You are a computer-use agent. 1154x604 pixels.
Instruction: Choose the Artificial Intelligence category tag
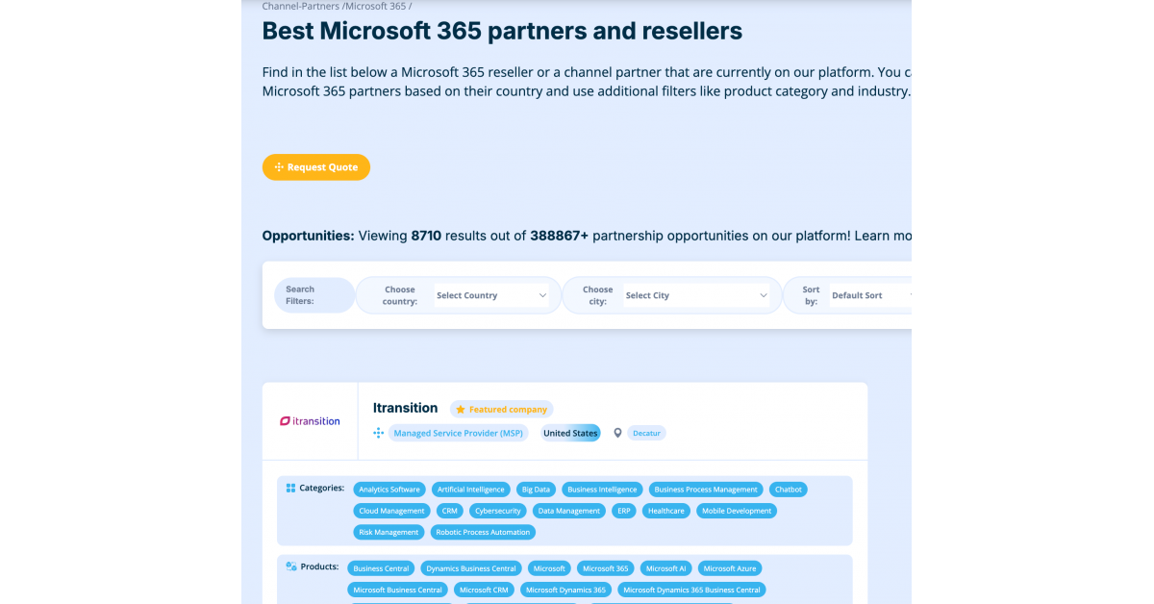click(471, 490)
